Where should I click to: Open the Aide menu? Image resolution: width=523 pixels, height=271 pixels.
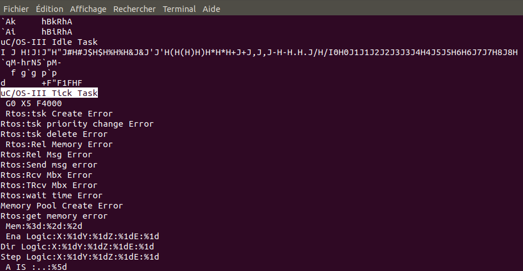[x=211, y=9]
